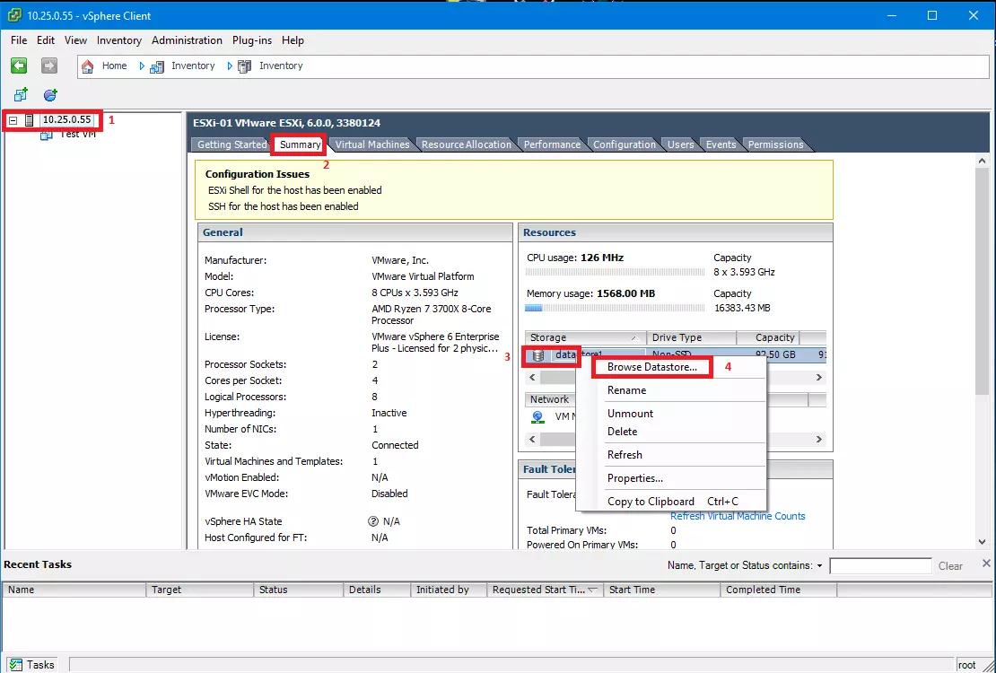Open the Administration menu

point(187,40)
